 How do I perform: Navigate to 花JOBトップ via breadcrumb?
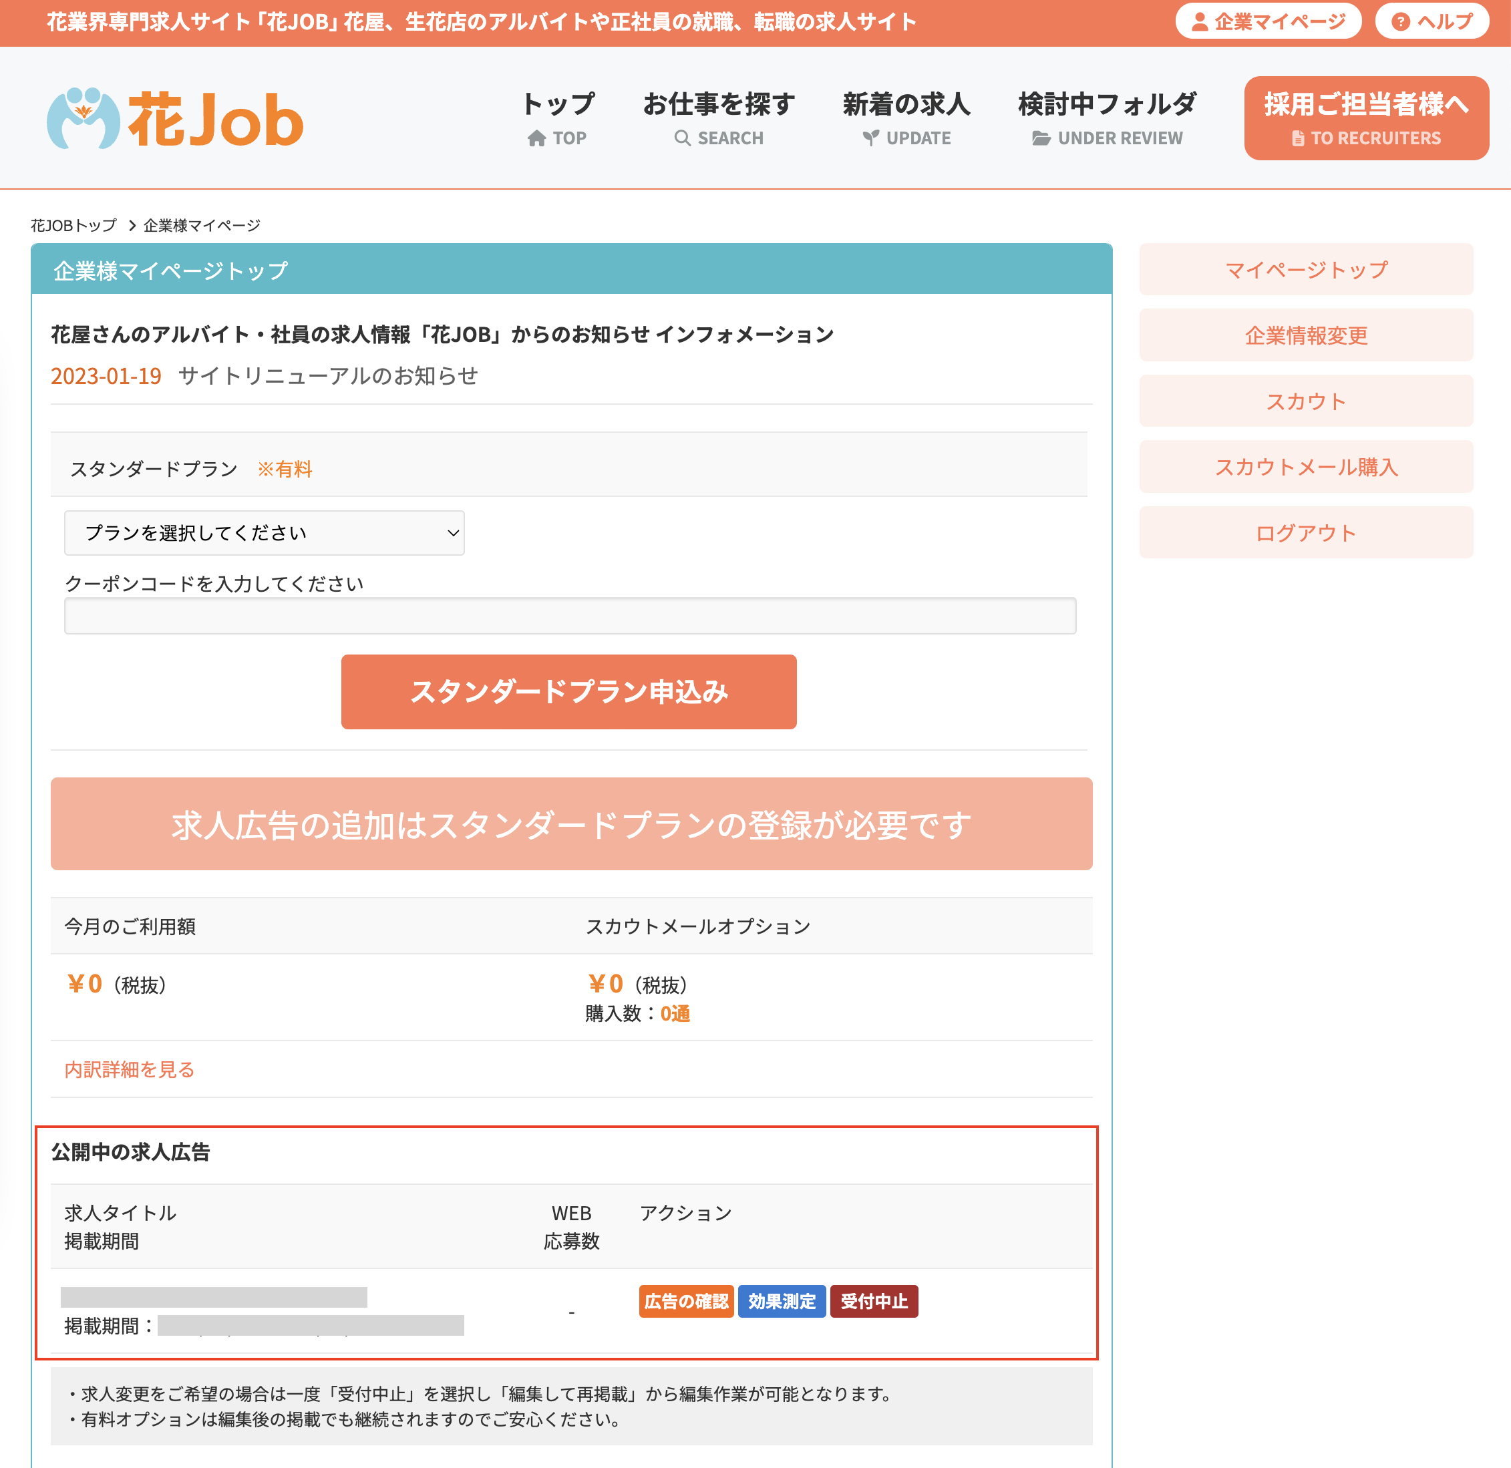click(73, 225)
